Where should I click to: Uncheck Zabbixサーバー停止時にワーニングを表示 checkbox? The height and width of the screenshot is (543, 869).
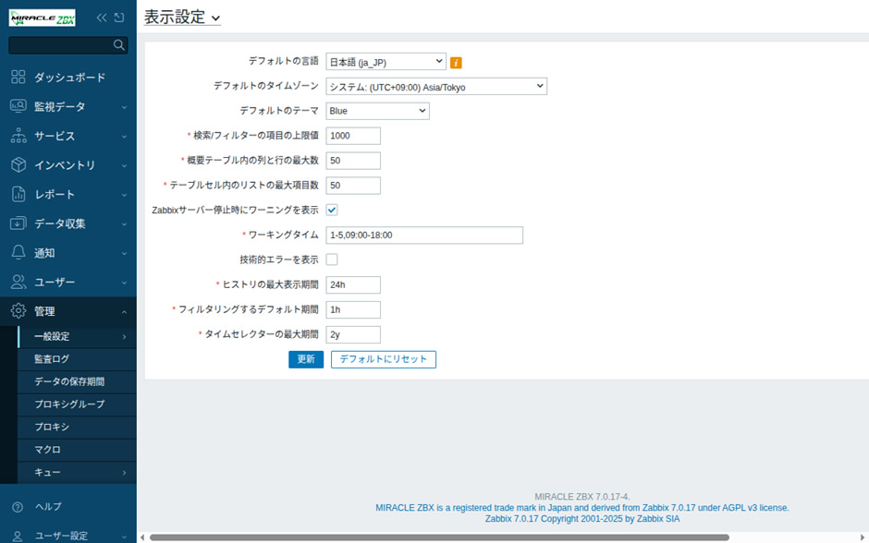pyautogui.click(x=332, y=210)
